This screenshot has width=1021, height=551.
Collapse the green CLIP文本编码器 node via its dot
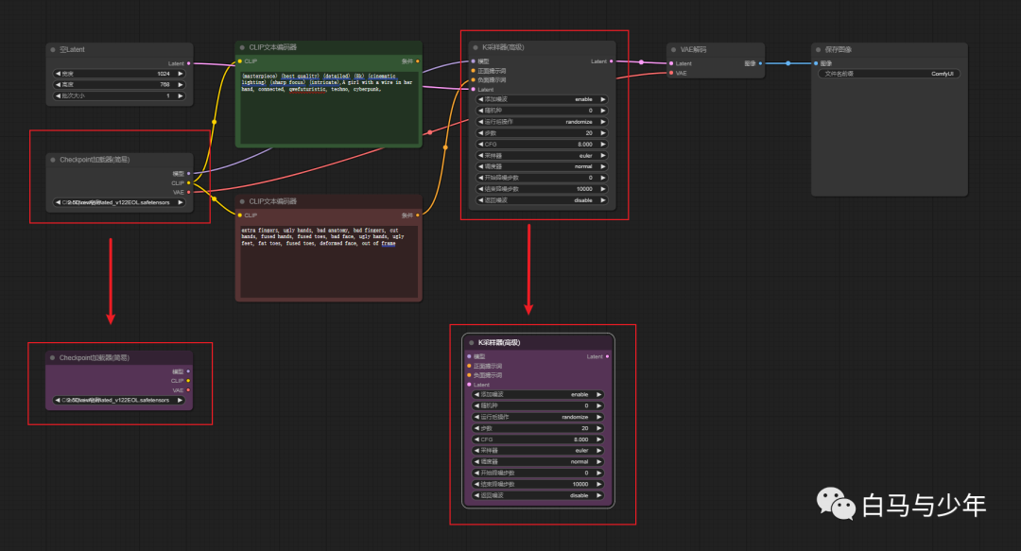click(x=242, y=46)
